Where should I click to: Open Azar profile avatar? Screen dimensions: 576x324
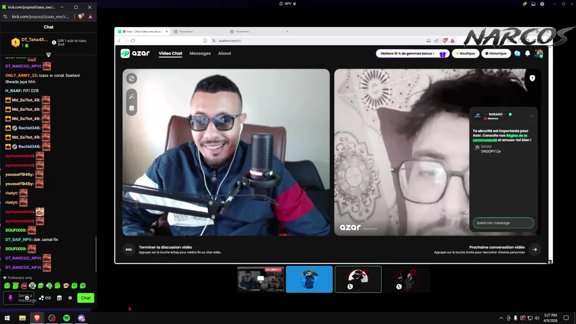tap(539, 54)
